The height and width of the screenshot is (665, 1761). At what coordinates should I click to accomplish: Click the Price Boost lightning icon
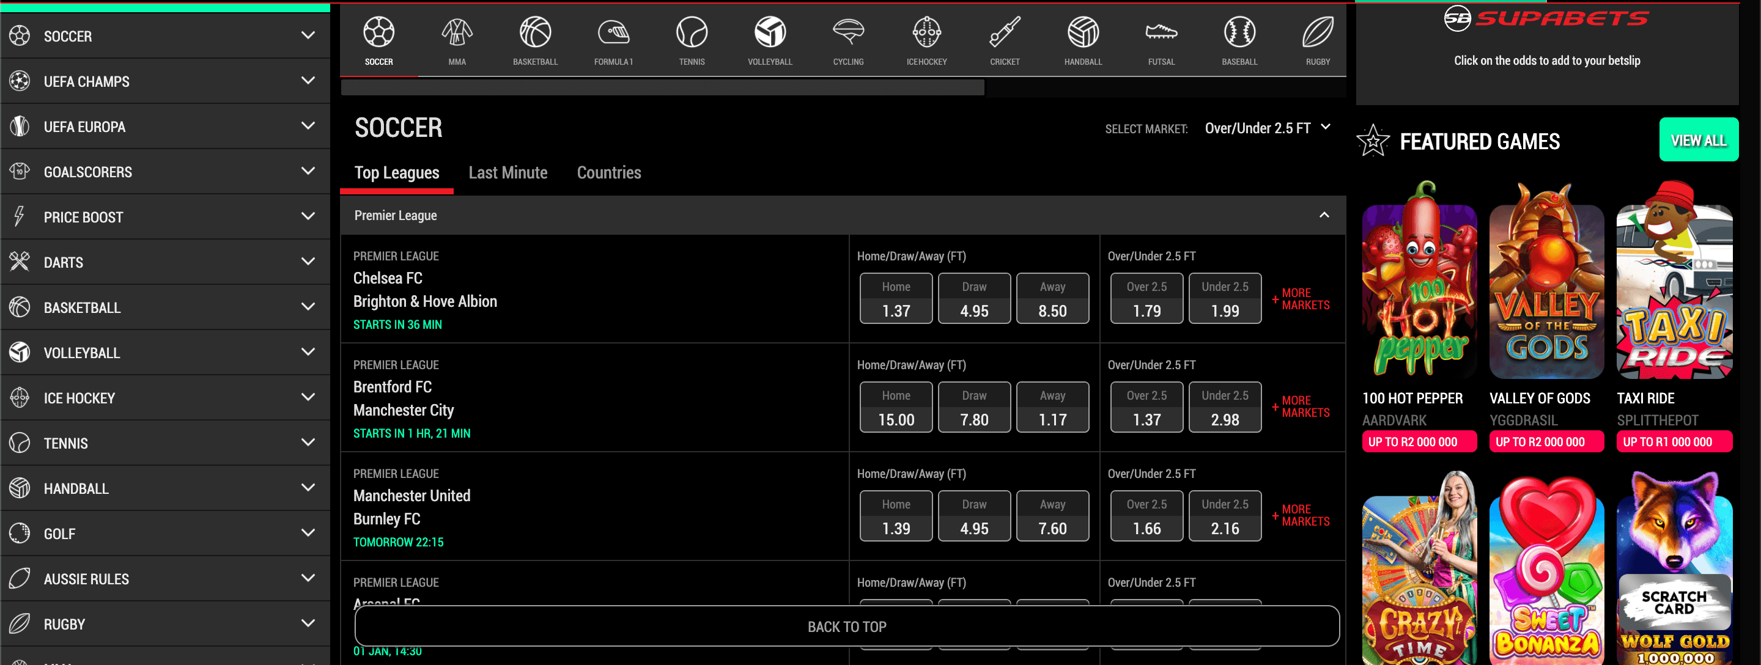[x=20, y=216]
